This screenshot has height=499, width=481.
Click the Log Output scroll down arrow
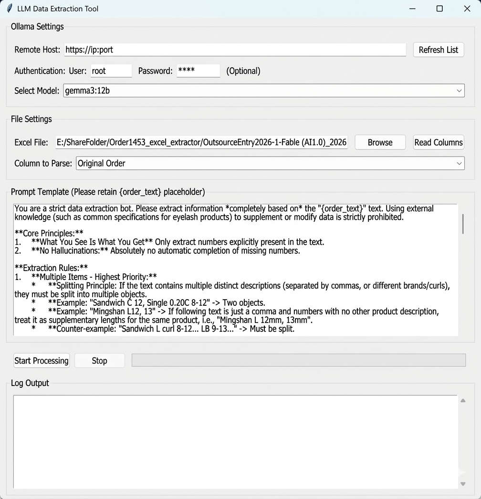[x=462, y=484]
